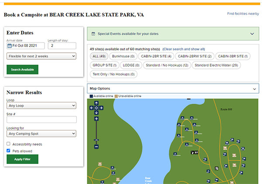262x184 pixels.
Task: Open the arrival date calendar icon
Action: pos(9,45)
